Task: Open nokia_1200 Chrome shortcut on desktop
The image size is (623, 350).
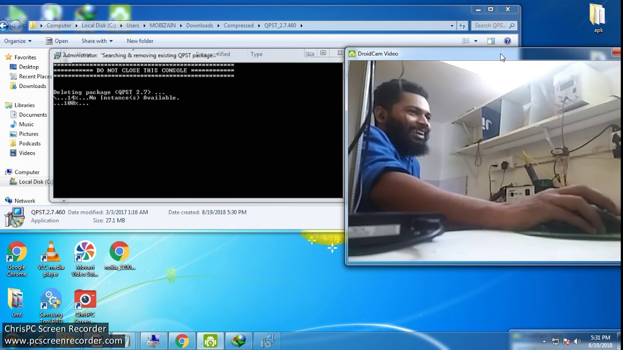Action: click(x=119, y=256)
